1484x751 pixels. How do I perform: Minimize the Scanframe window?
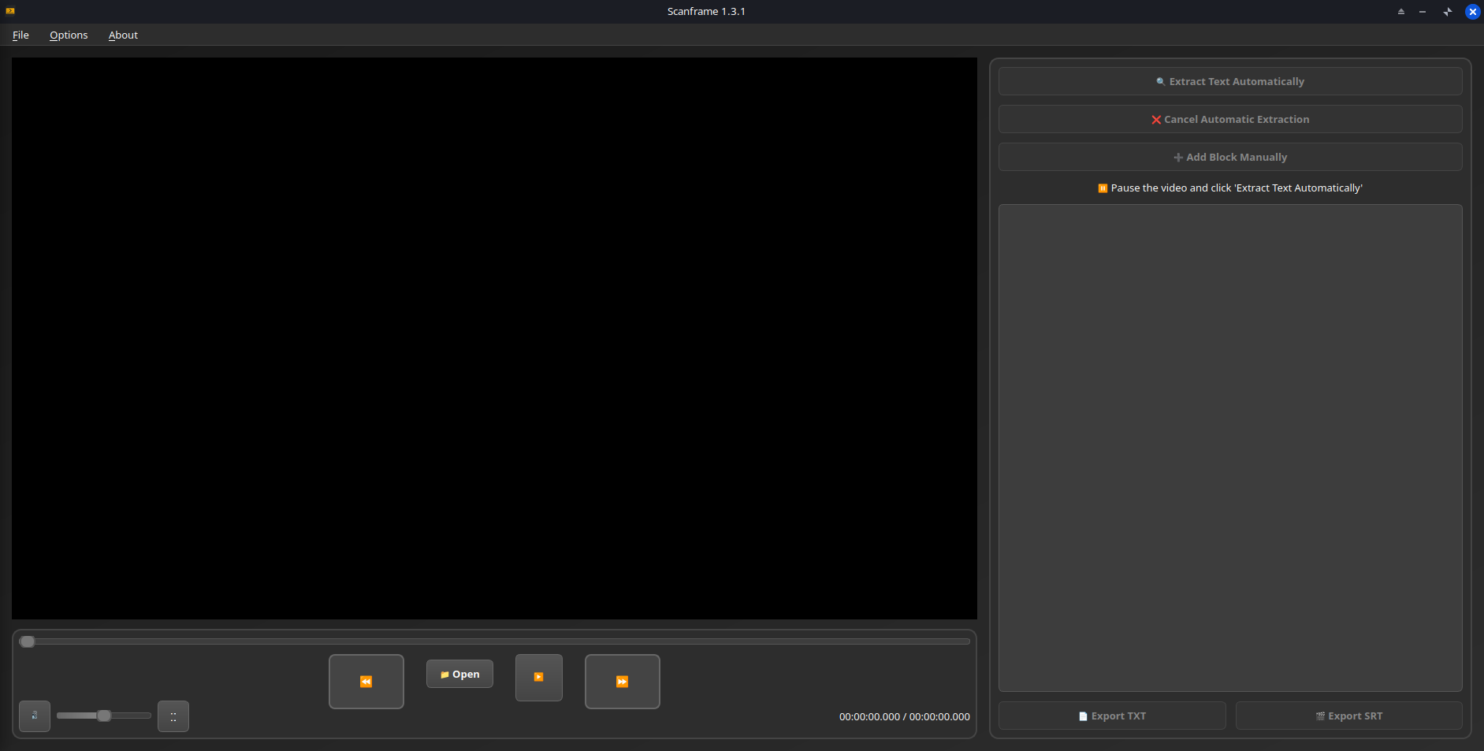click(x=1423, y=11)
